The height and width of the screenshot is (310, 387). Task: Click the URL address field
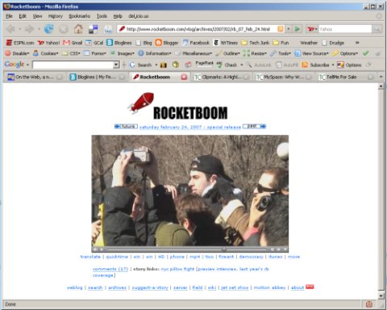tap(198, 29)
